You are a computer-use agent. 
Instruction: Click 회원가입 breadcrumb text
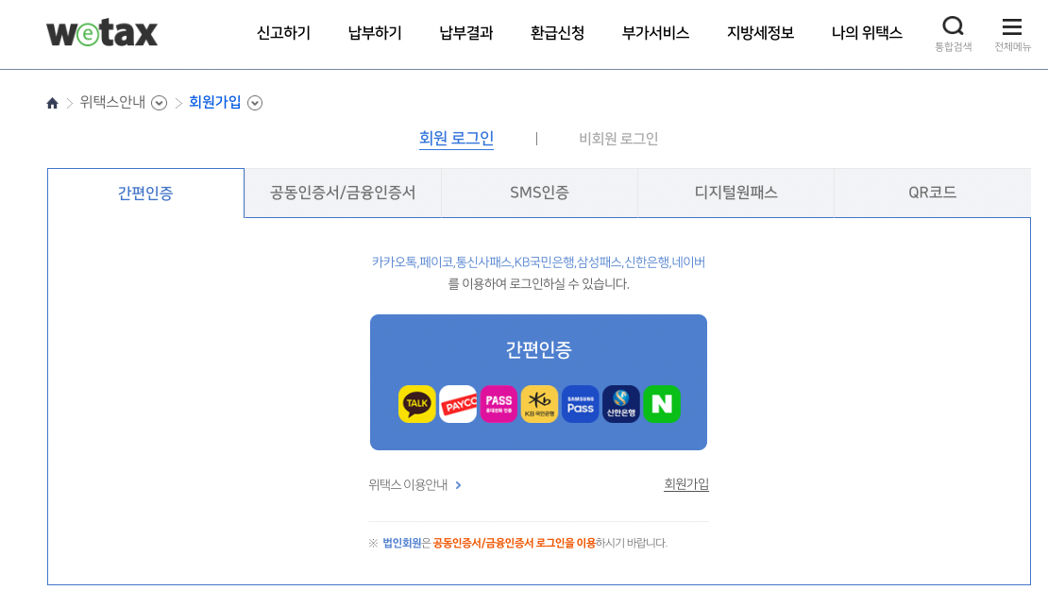214,102
